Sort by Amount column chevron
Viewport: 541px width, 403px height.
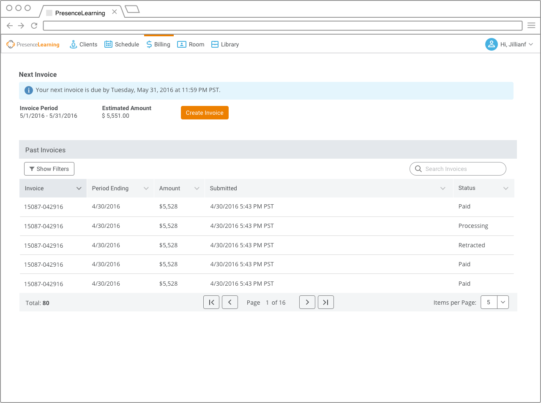pos(197,189)
